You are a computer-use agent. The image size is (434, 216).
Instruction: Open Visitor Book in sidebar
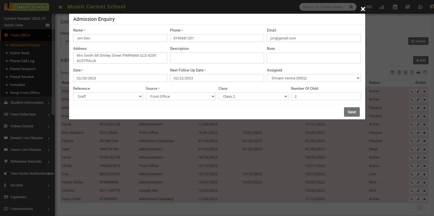click(x=19, y=53)
